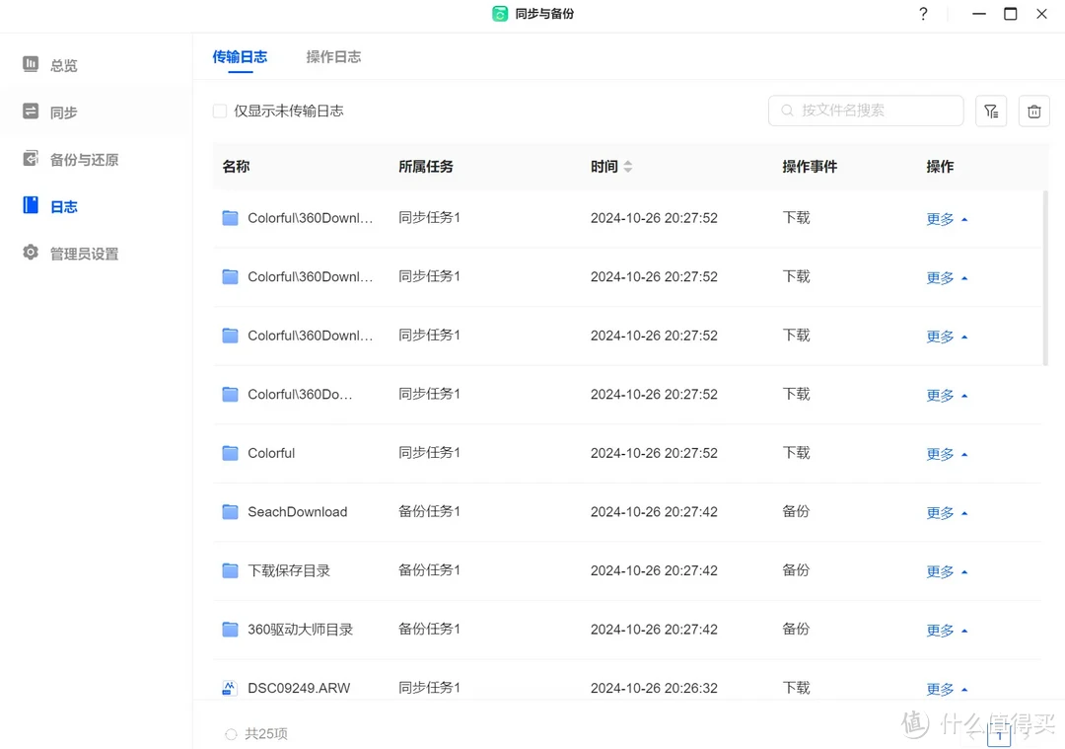
Task: Sort entries by the 时间 column
Action: pyautogui.click(x=611, y=166)
